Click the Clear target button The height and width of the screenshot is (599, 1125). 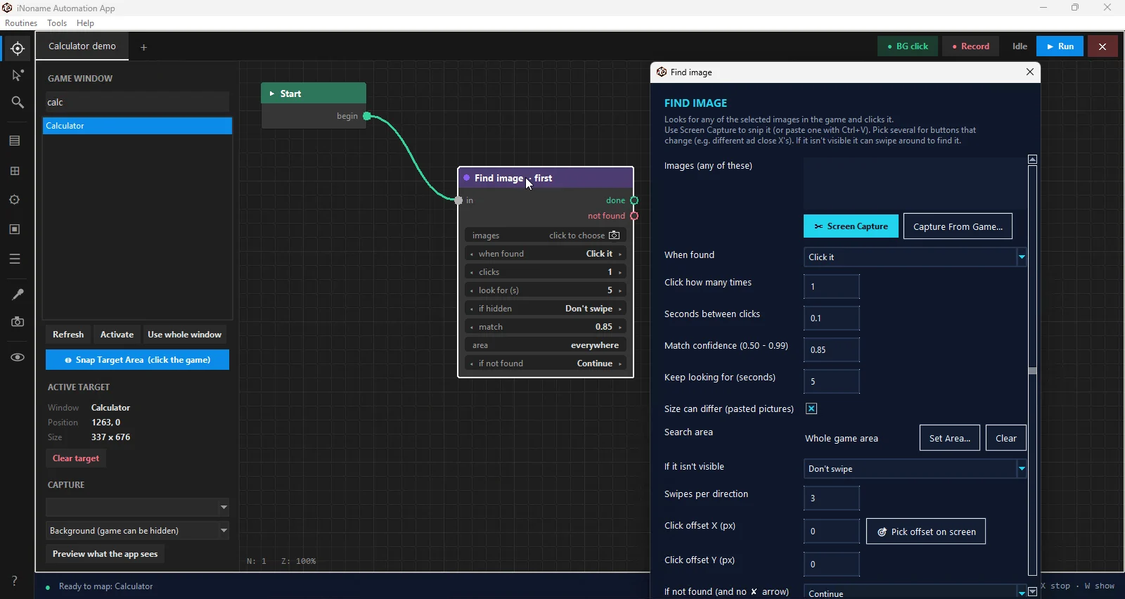click(x=76, y=458)
